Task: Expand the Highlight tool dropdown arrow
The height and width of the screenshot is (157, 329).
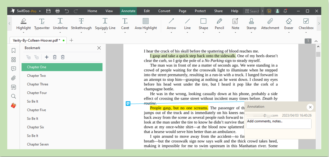Action: click(x=23, y=32)
